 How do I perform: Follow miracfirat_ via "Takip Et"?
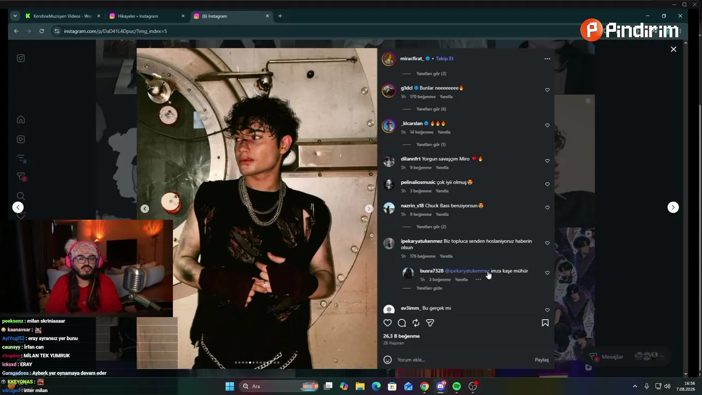click(x=445, y=59)
